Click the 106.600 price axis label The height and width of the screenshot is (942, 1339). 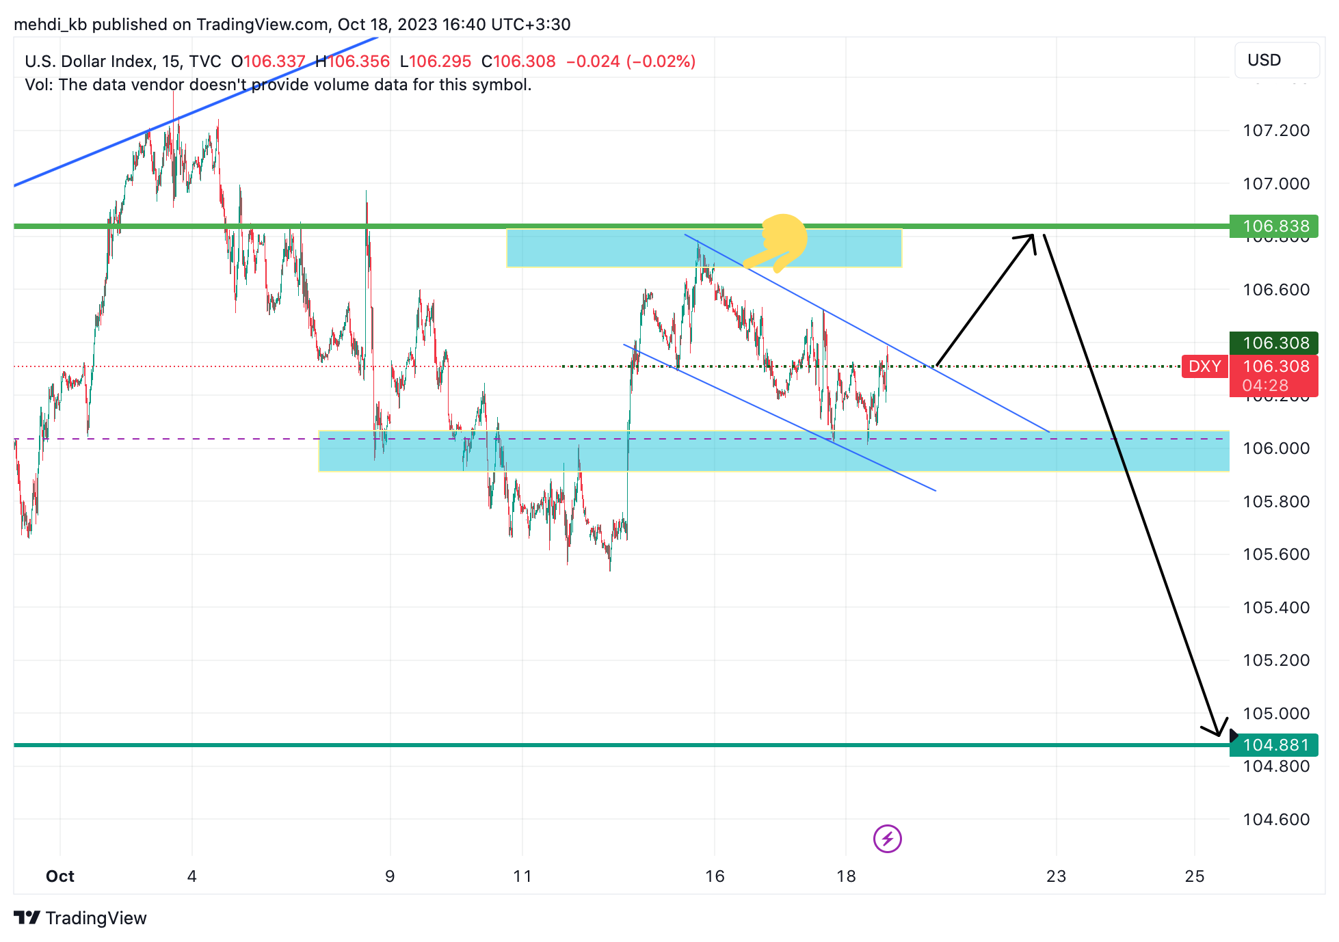click(x=1276, y=290)
